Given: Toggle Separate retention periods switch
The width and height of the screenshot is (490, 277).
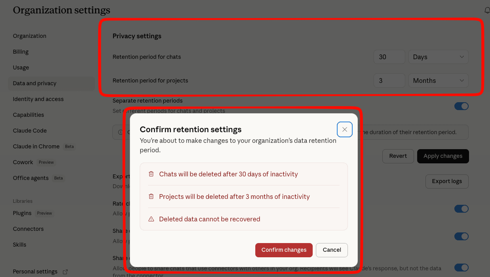Looking at the screenshot, I should pos(461,106).
